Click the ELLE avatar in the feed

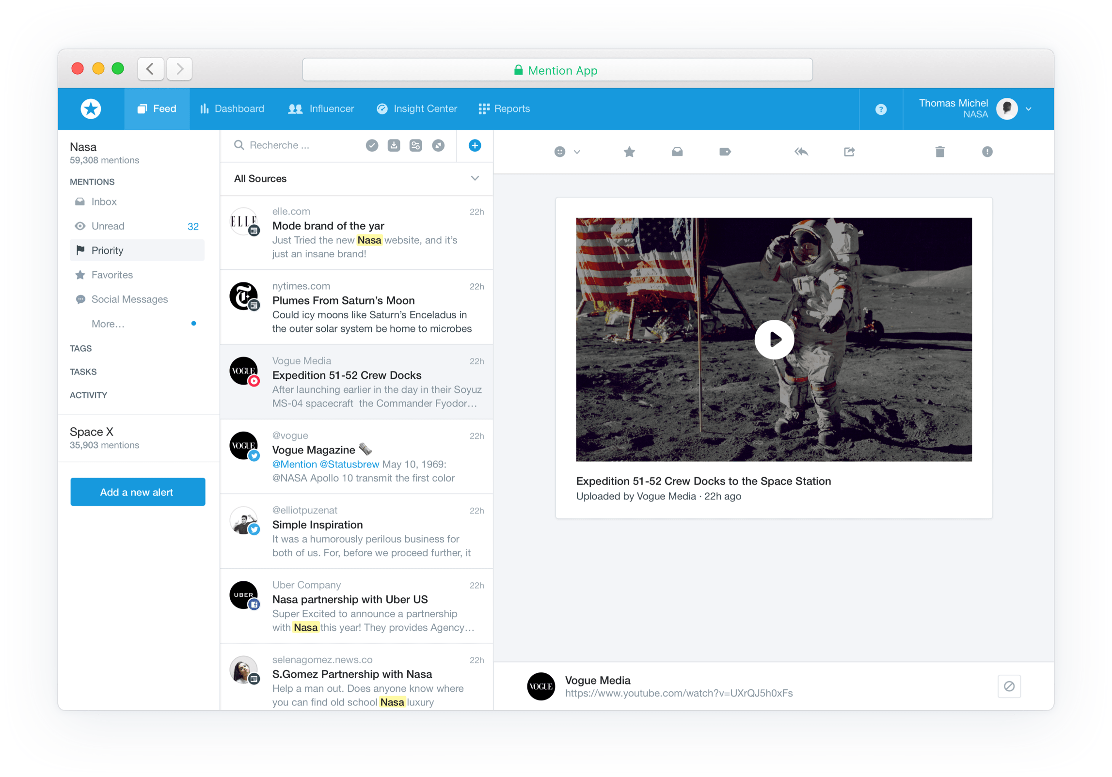point(243,221)
